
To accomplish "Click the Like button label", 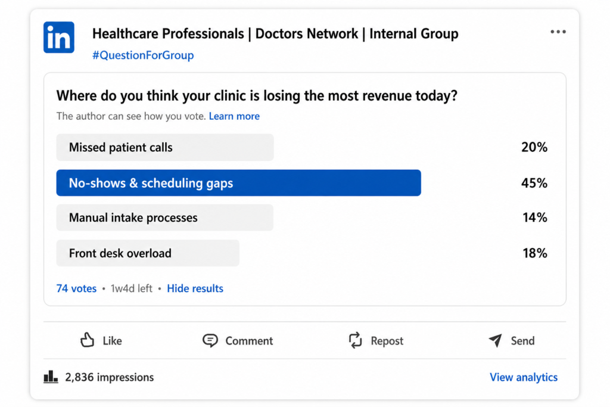I will coord(113,341).
